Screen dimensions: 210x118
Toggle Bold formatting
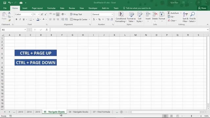(16, 19)
